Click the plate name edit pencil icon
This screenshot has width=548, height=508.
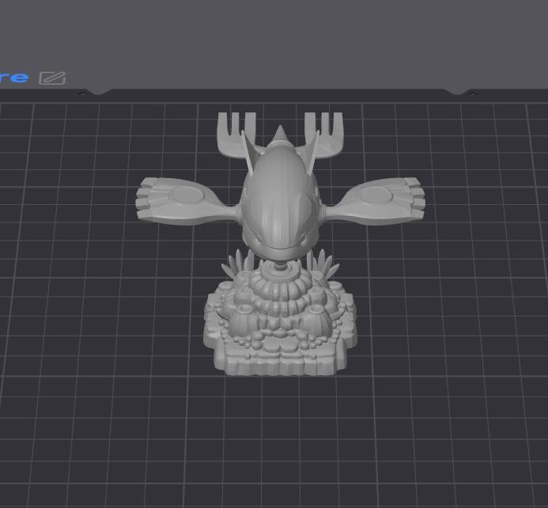(x=52, y=78)
